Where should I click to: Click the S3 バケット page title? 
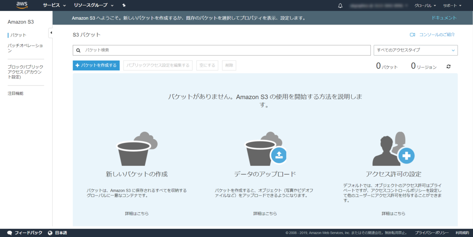click(x=87, y=35)
